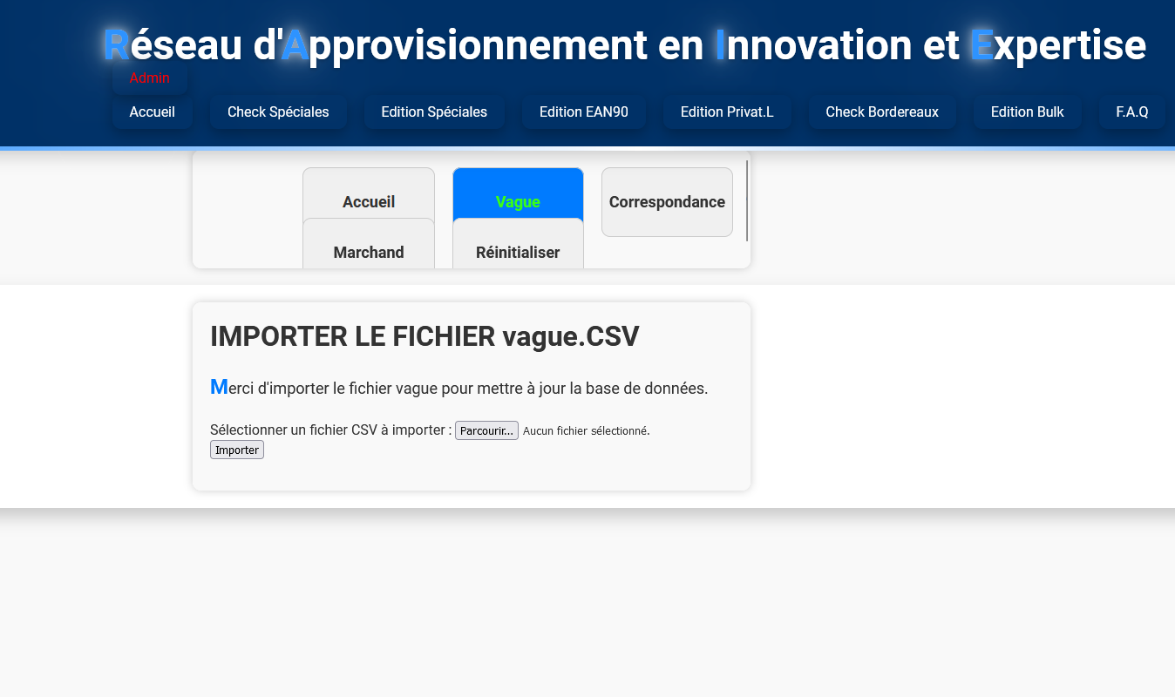Click the red Admin link
The height and width of the screenshot is (697, 1175).
(x=149, y=78)
